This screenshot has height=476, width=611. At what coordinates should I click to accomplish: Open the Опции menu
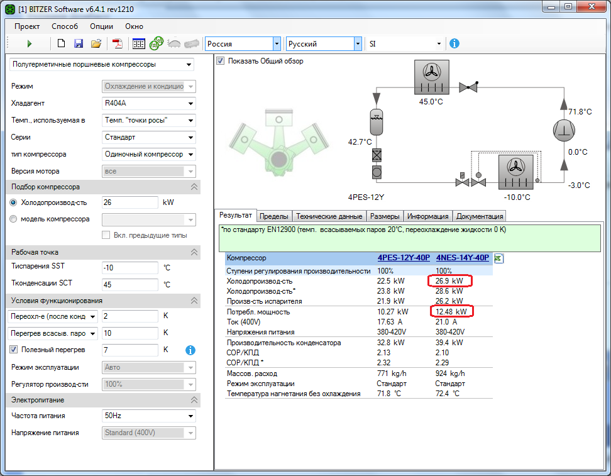[101, 26]
